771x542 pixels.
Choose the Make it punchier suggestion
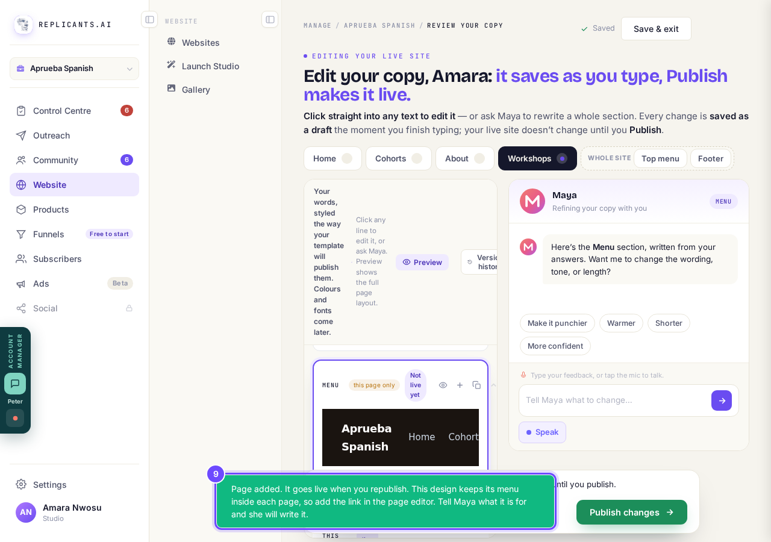[557, 323]
